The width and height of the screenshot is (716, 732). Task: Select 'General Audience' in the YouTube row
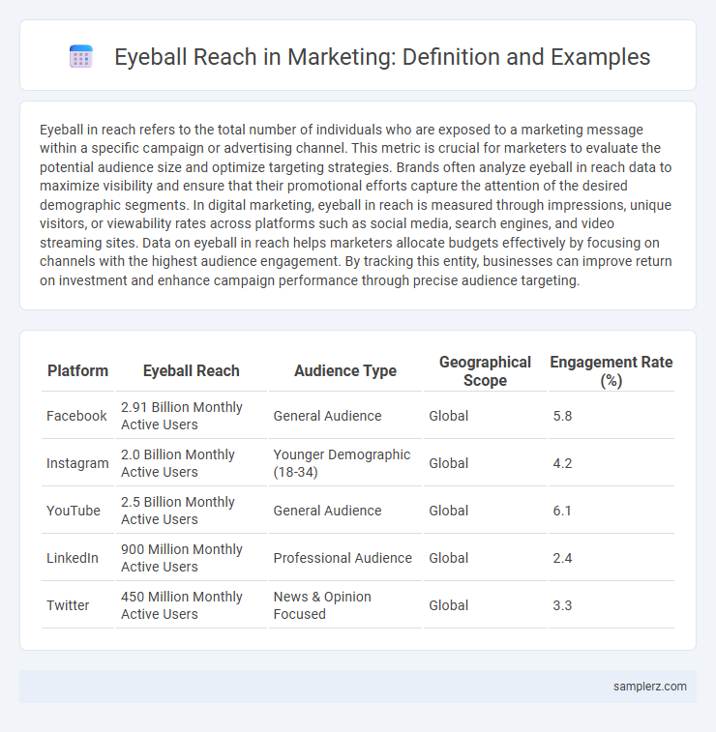(x=327, y=511)
